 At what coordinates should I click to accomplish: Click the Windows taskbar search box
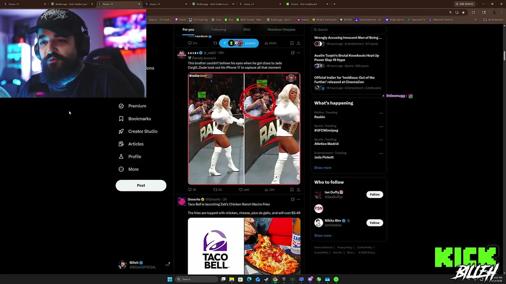click(196, 279)
